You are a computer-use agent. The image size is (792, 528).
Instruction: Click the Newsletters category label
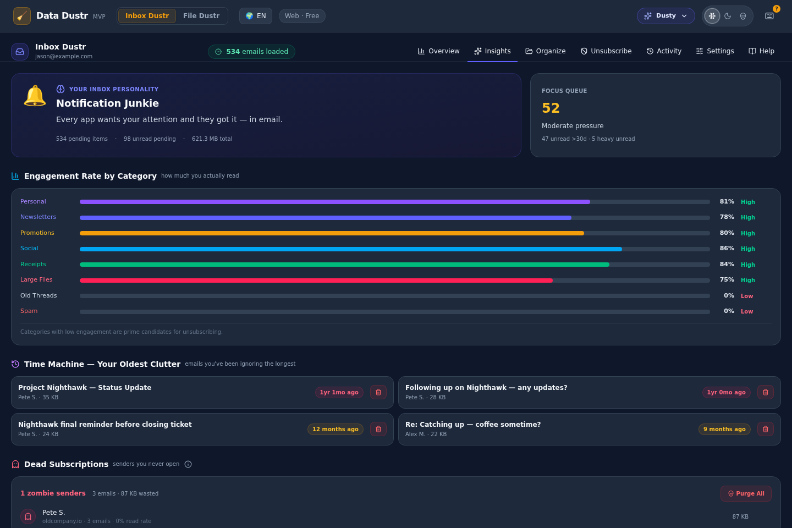38,217
